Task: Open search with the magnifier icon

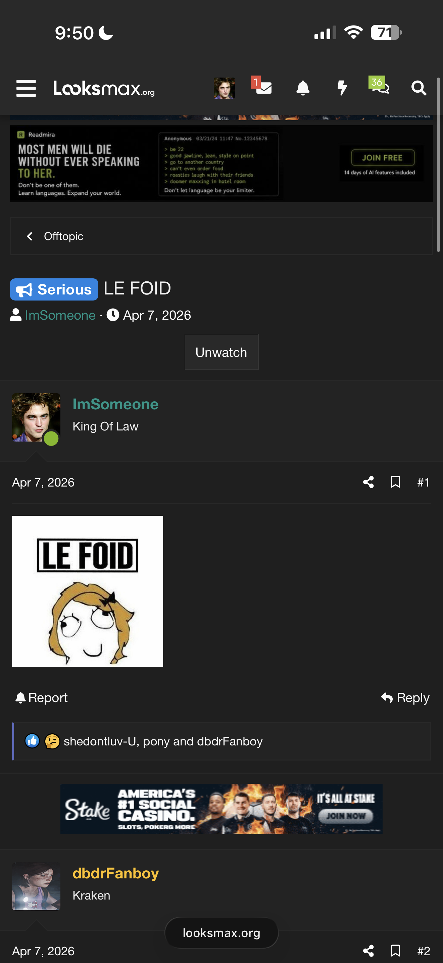Action: [419, 88]
